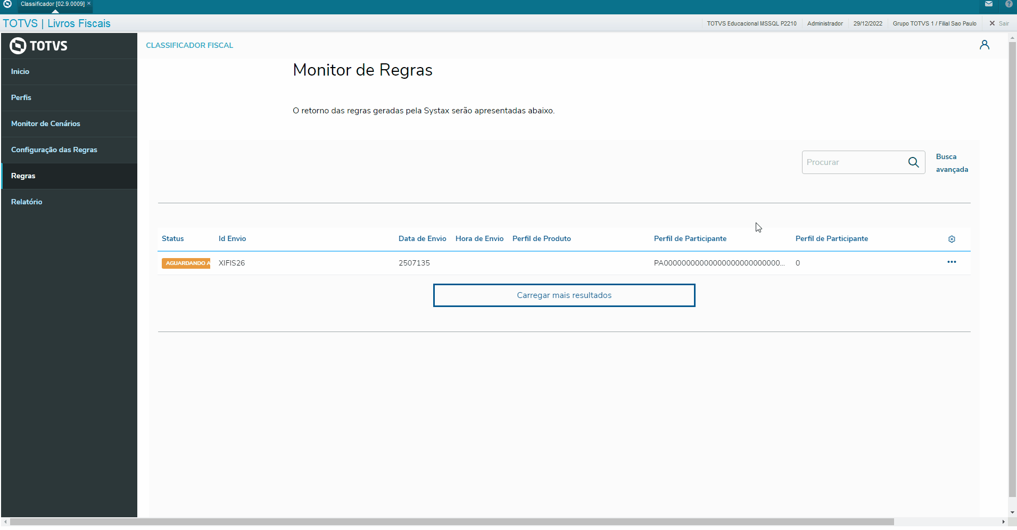Click the help question mark icon
This screenshot has width=1017, height=530.
point(1008,4)
